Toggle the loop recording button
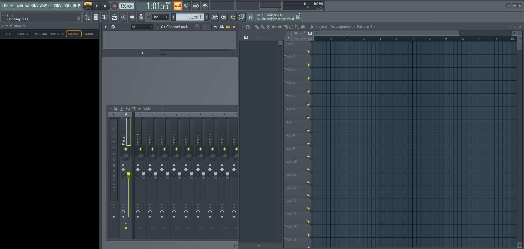 tap(196, 6)
